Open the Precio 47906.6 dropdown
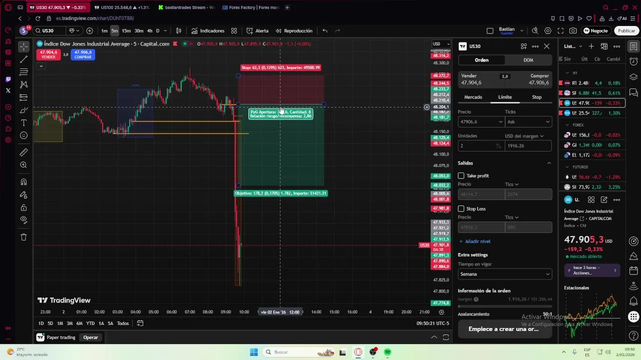This screenshot has width=641, height=360. tap(500, 122)
